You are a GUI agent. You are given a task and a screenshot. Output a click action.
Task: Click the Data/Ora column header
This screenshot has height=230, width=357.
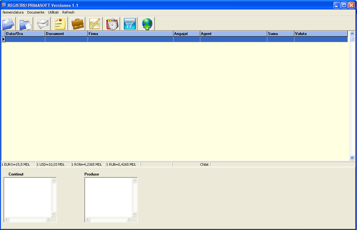click(x=25, y=34)
